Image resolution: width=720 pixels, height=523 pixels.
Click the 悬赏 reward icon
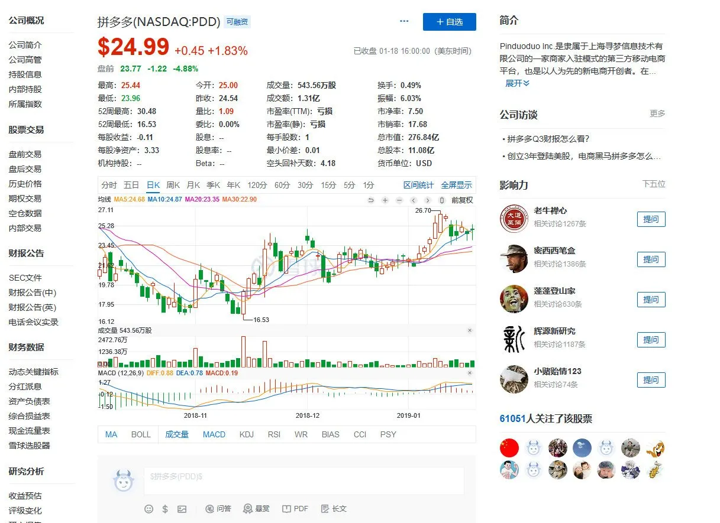click(x=257, y=509)
